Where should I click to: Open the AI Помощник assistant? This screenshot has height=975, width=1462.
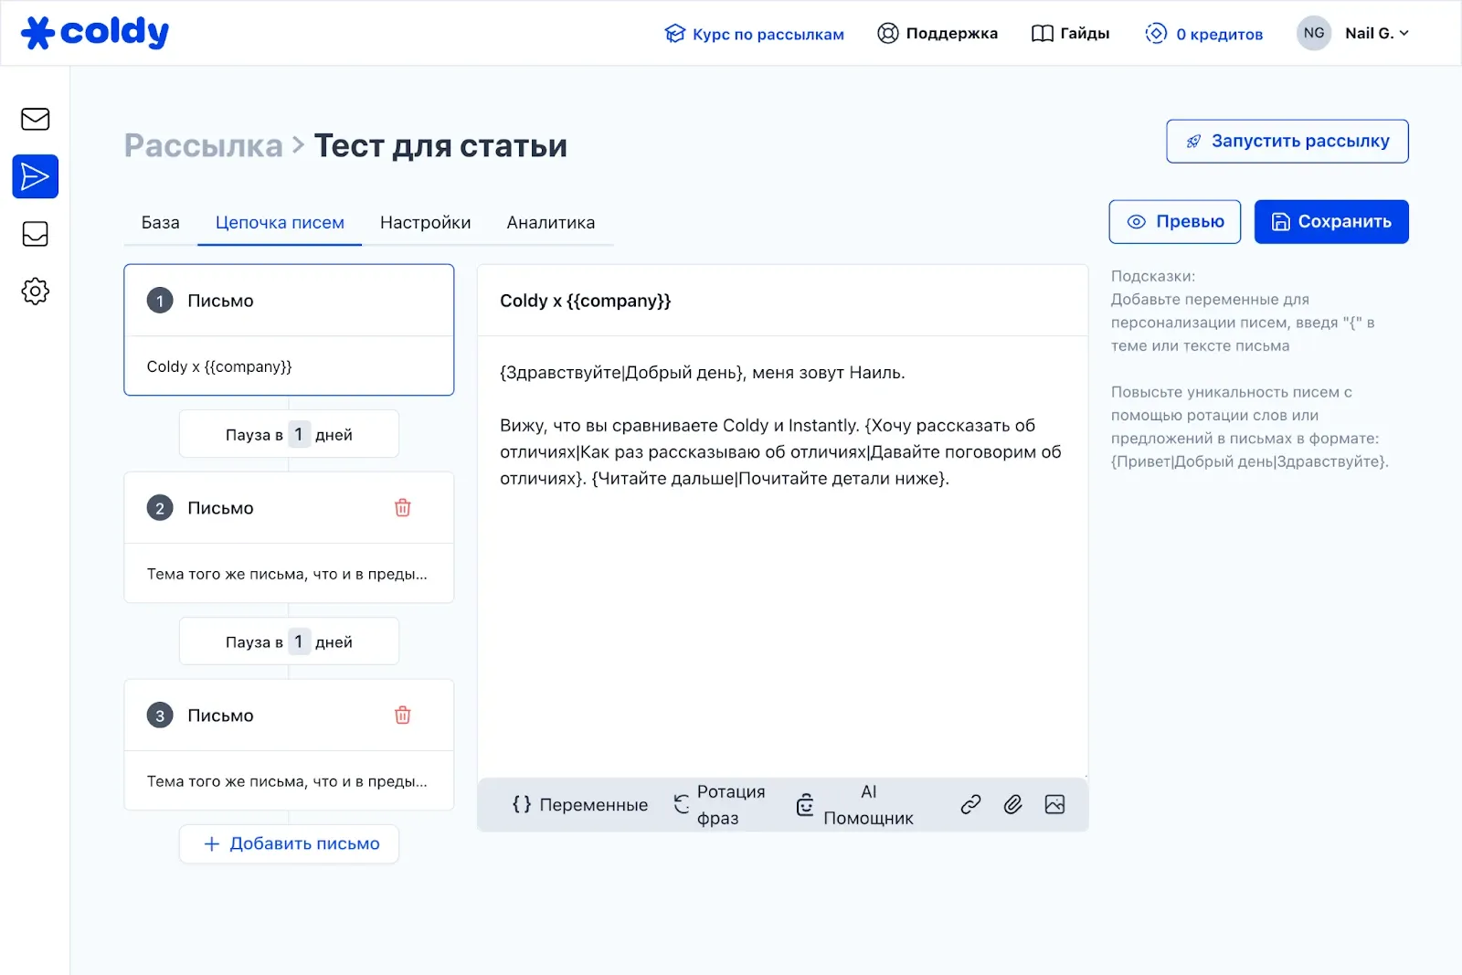pos(854,805)
